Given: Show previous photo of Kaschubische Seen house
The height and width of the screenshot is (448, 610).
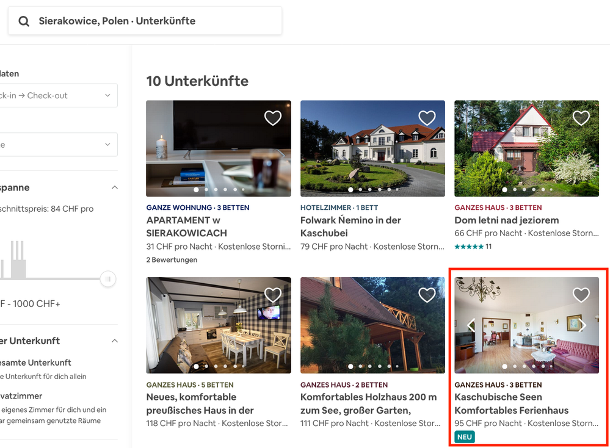Looking at the screenshot, I should 471,325.
